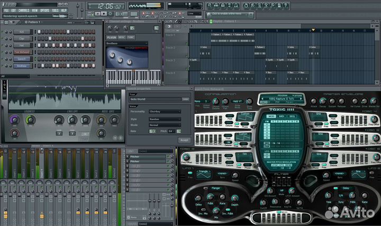
Task: Toggle the Flanger effect on in Toxic
Action: pyautogui.click(x=206, y=188)
